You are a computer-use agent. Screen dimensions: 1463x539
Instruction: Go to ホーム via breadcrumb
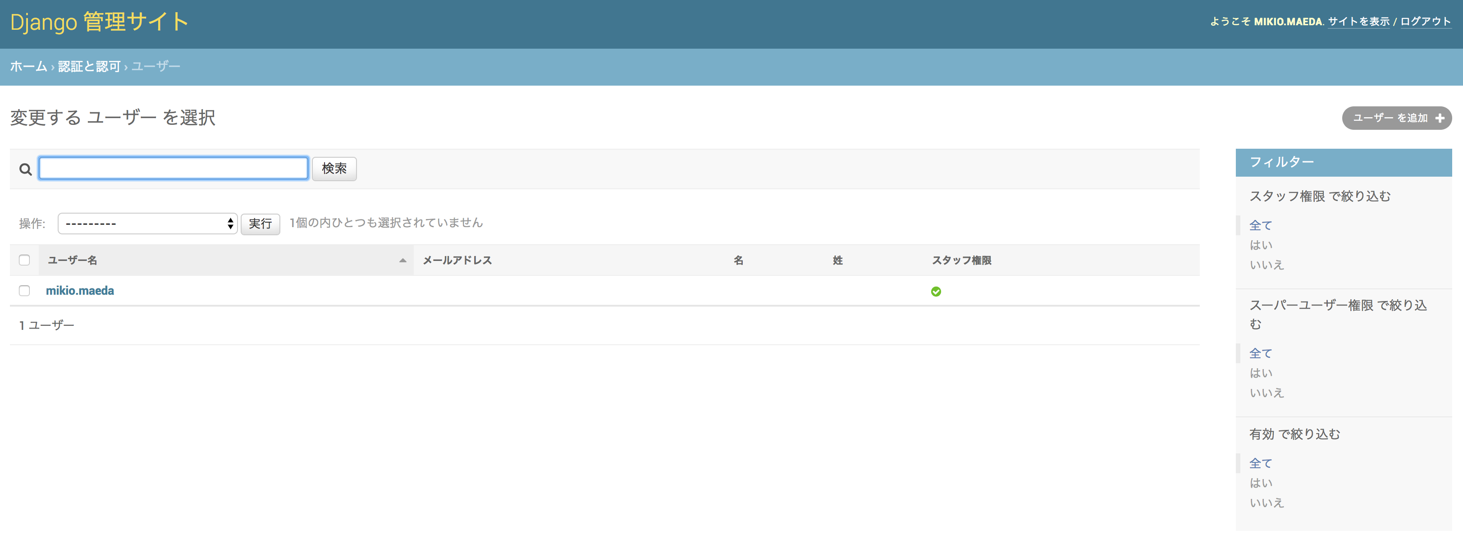(28, 66)
